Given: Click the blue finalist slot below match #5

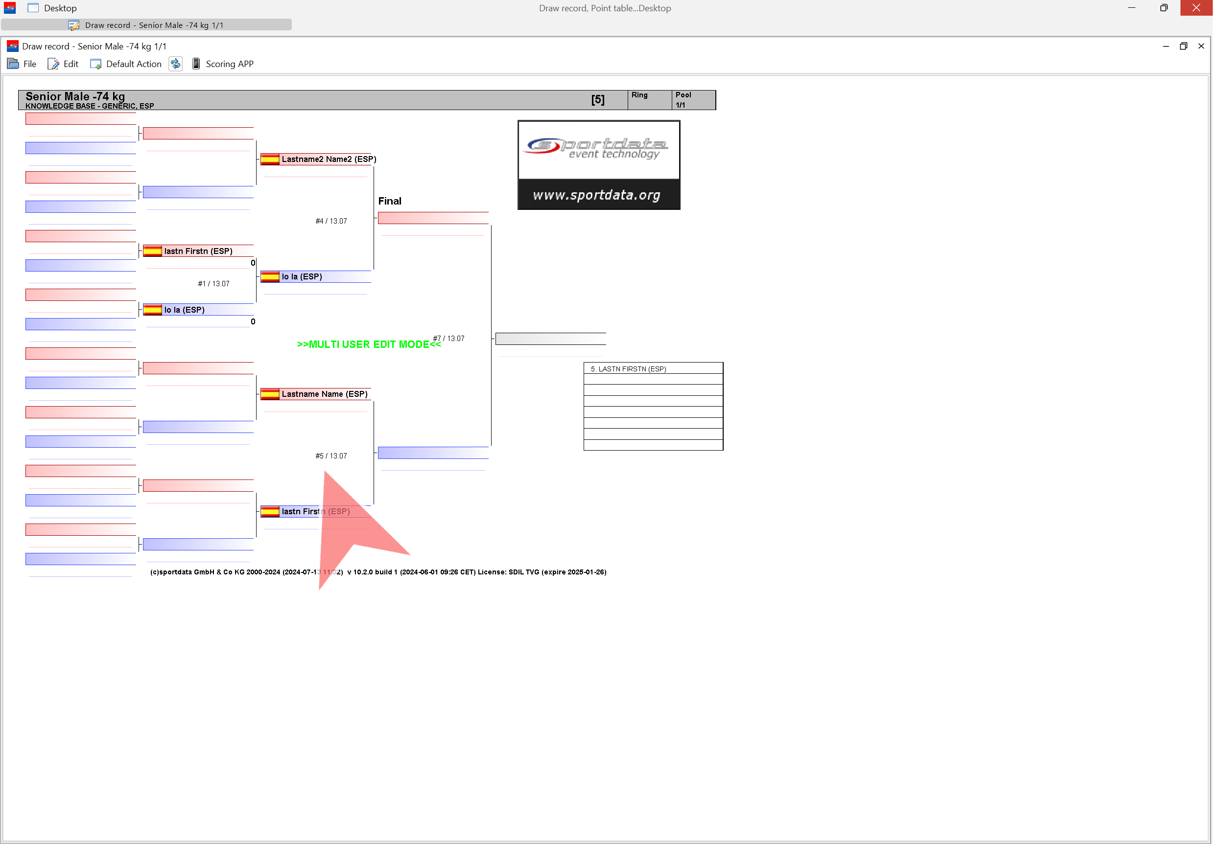Looking at the screenshot, I should [433, 453].
